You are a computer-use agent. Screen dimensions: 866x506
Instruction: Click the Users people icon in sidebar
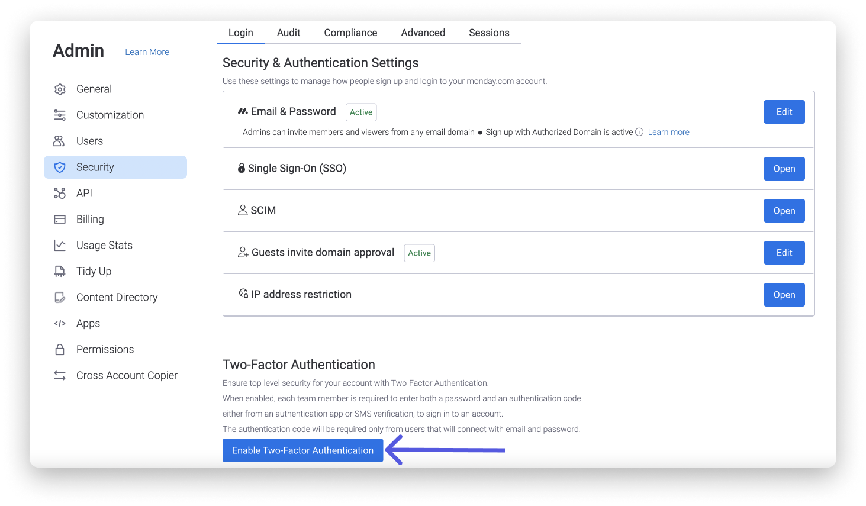coord(60,141)
